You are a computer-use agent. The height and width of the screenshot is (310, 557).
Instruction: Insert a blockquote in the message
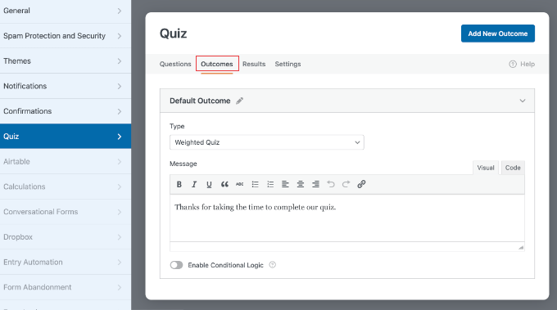[224, 184]
